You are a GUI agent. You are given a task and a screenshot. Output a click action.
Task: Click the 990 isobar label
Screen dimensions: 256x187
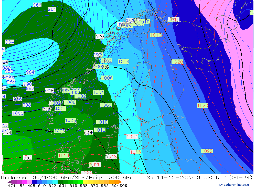[x=28, y=84]
